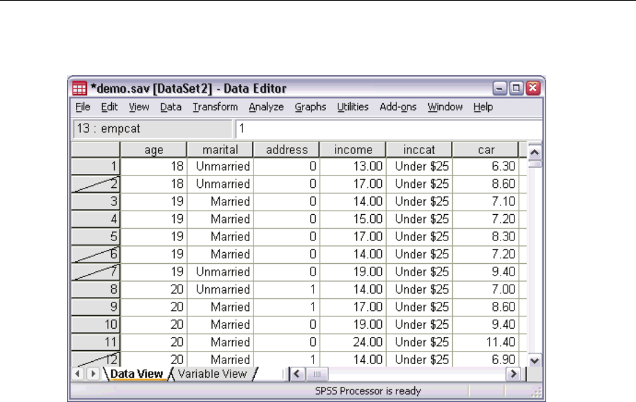Select row header 3
This screenshot has width=636, height=402.
point(96,201)
